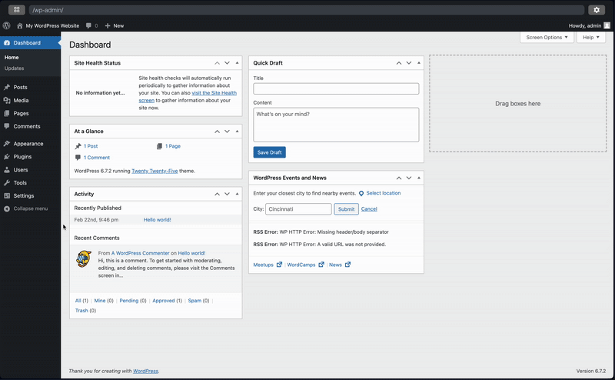
Task: Select Home under Dashboard menu
Action: [12, 58]
